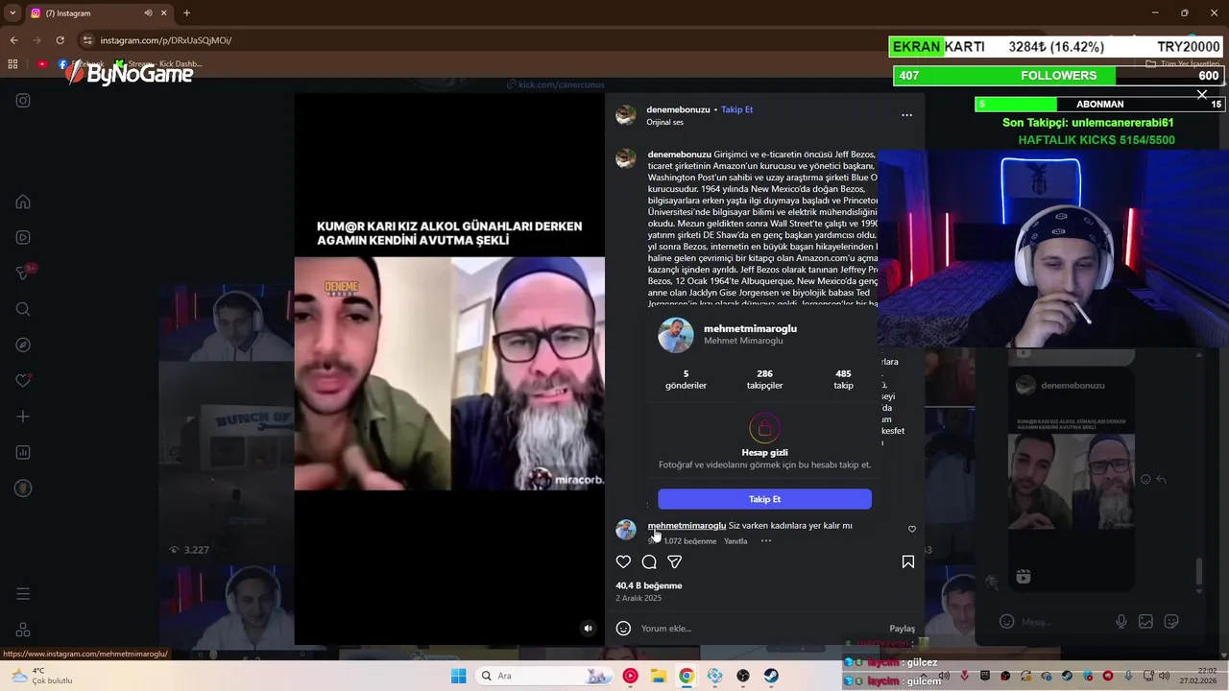Open the Dashboard chart icon in the sidebar
The height and width of the screenshot is (691, 1229).
(x=23, y=452)
